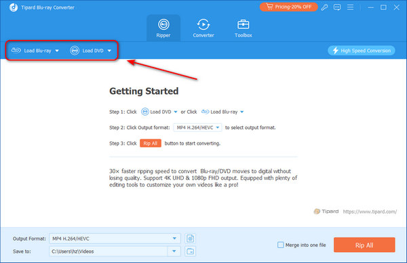Open the tipard.com website link
This screenshot has width=407, height=263.
370,212
